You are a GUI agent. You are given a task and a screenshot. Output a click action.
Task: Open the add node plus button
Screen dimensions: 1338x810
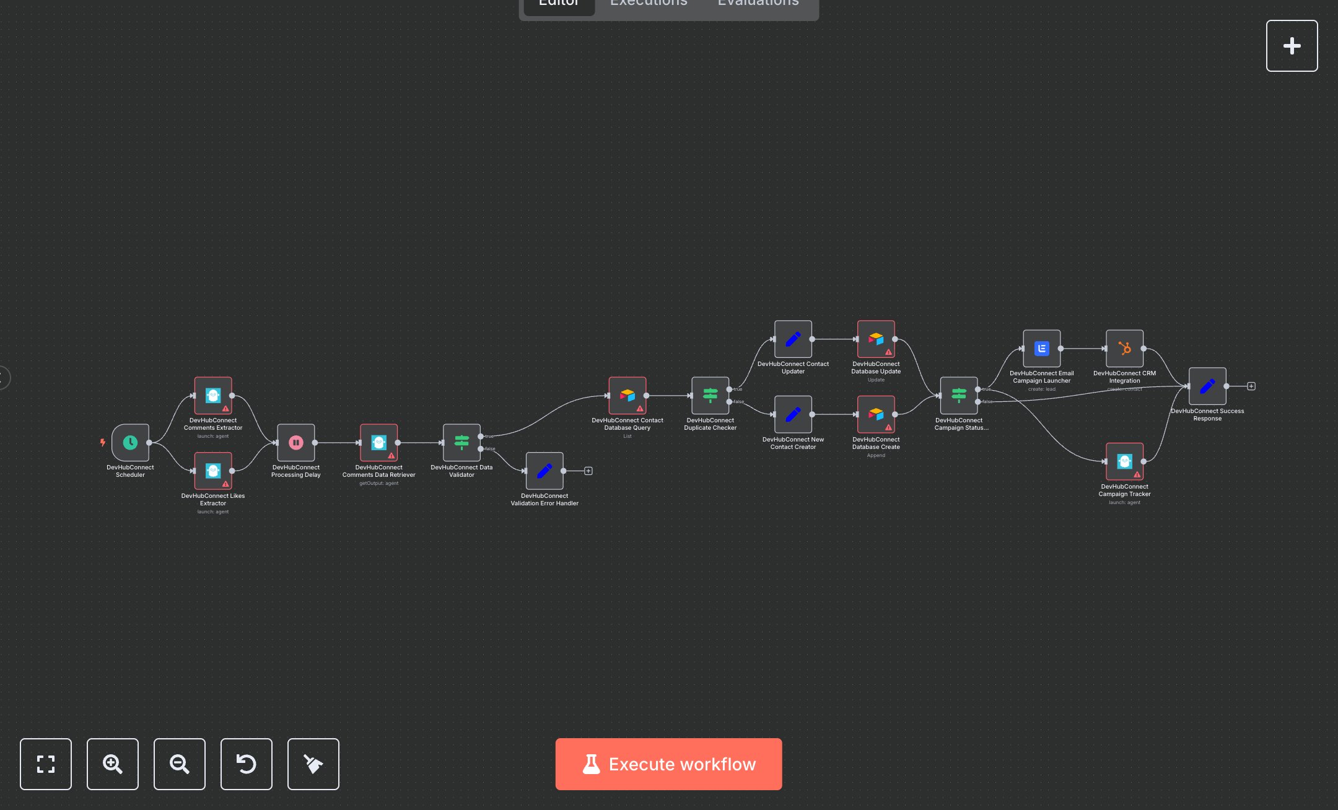1292,46
